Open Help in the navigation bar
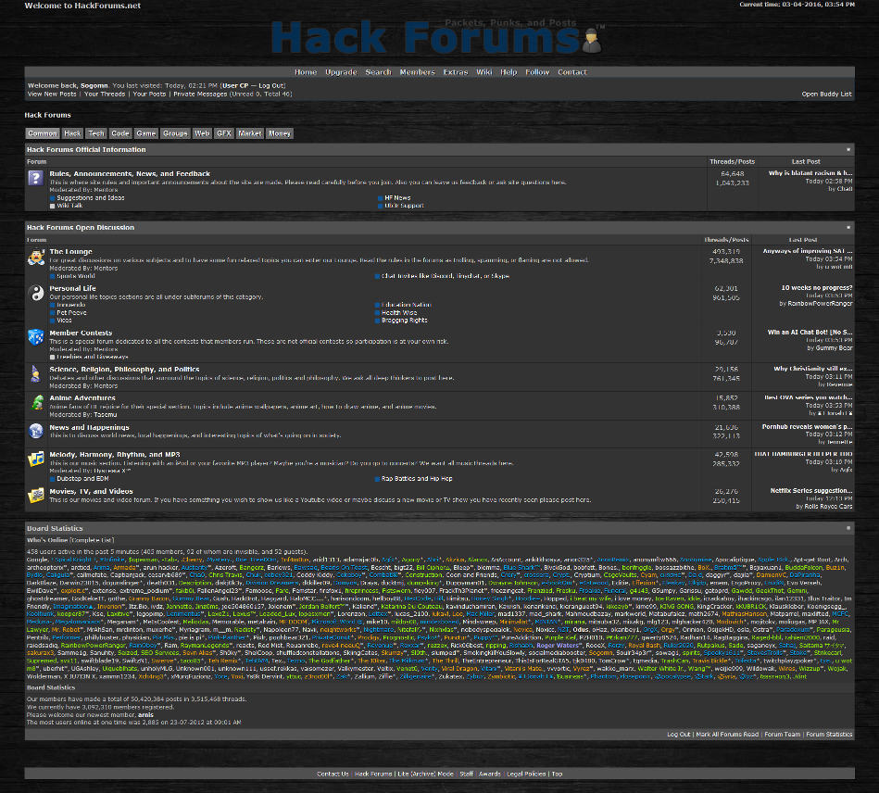The image size is (879, 793). 509,72
